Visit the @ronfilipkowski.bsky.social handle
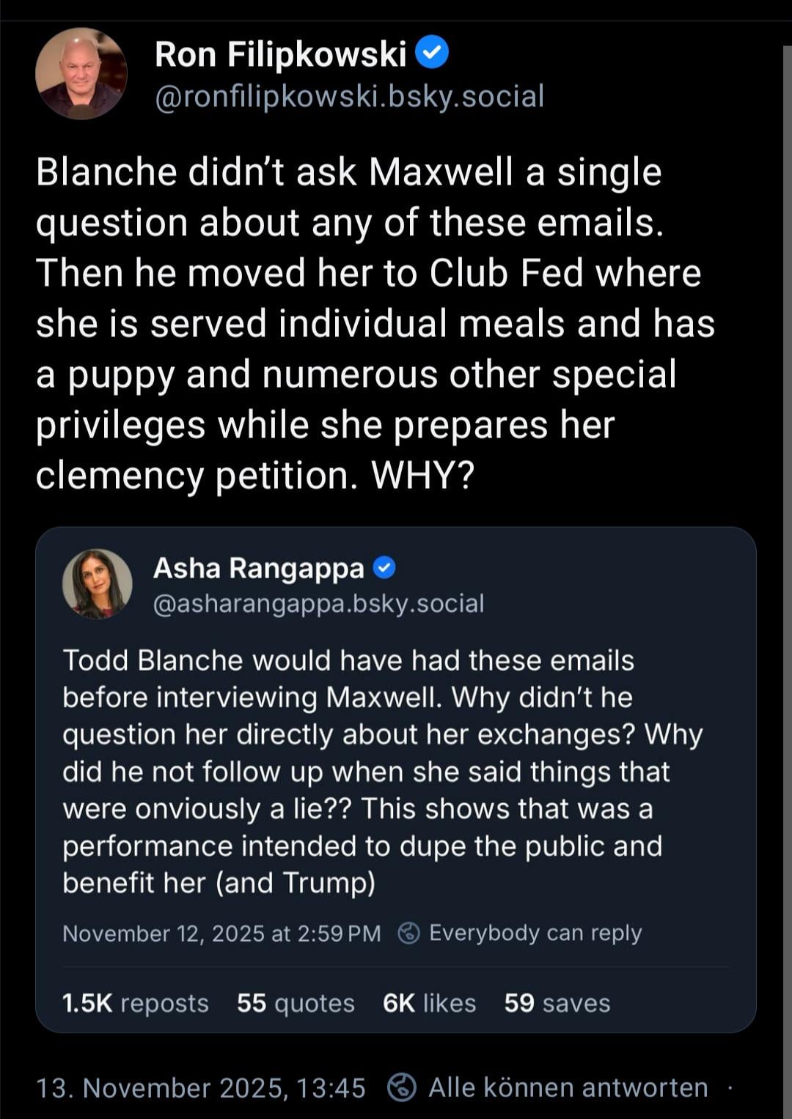 [349, 96]
